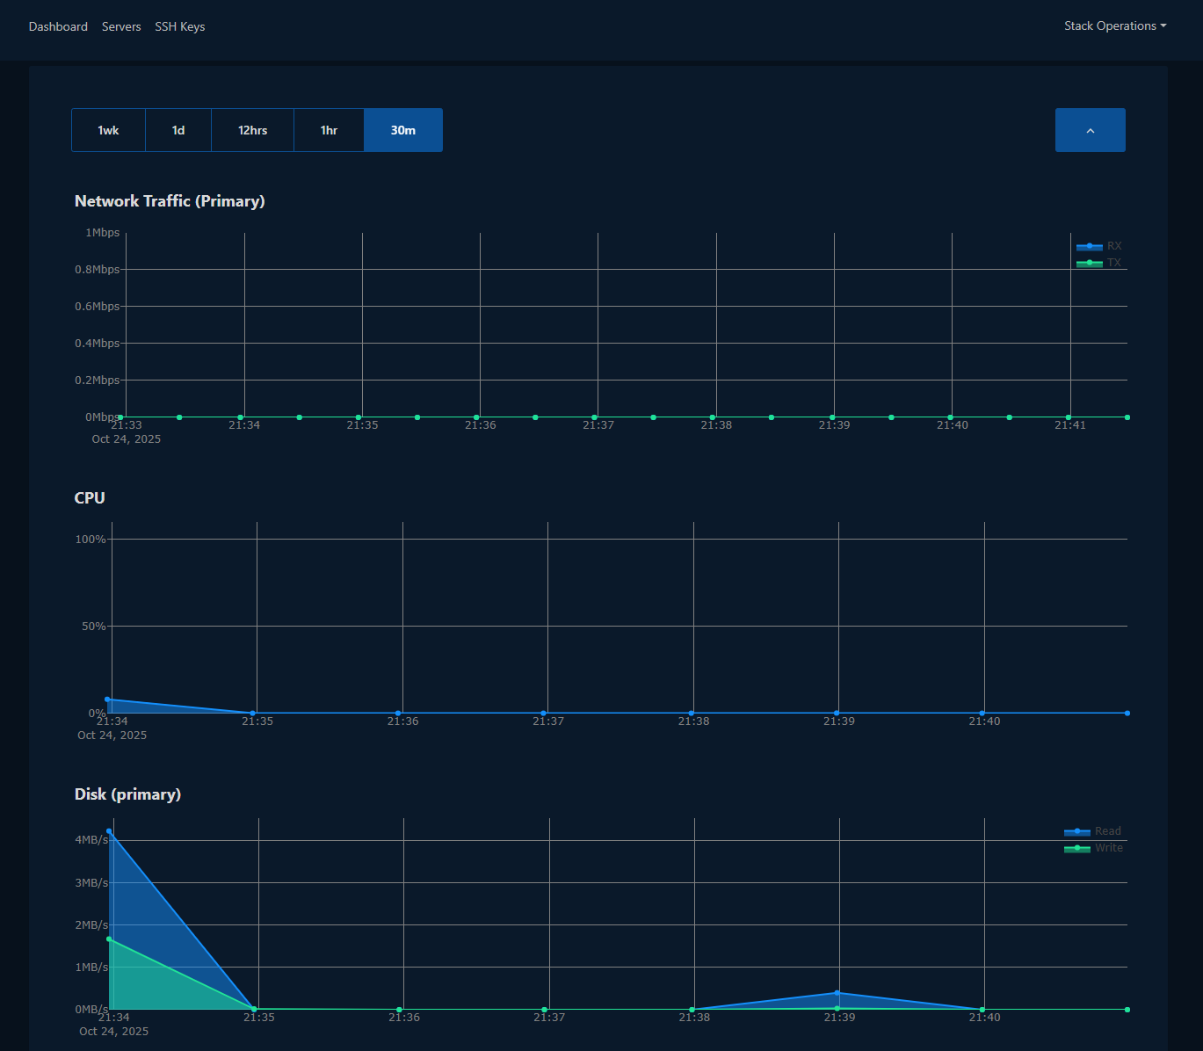
Task: Go to the Servers page
Action: tap(121, 26)
